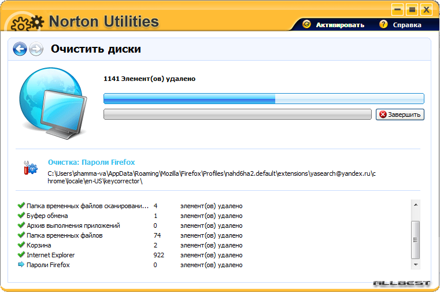Click the question mark help icon
The width and height of the screenshot is (440, 292).
coord(383,24)
